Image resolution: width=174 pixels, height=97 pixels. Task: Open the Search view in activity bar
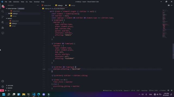click(3, 11)
